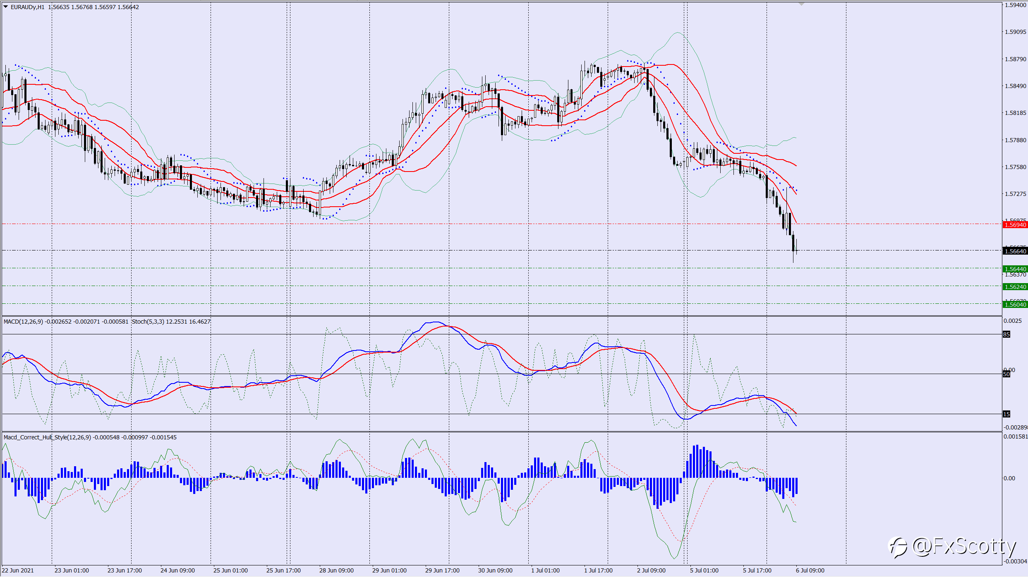Click the 24 Jun 09:00 time label
Screen dimensions: 1028x577
(x=177, y=570)
